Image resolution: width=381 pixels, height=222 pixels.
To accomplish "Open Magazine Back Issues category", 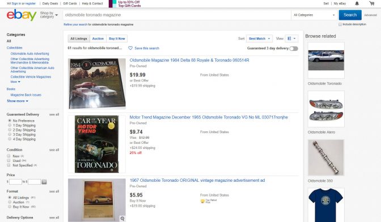I will click(26, 95).
